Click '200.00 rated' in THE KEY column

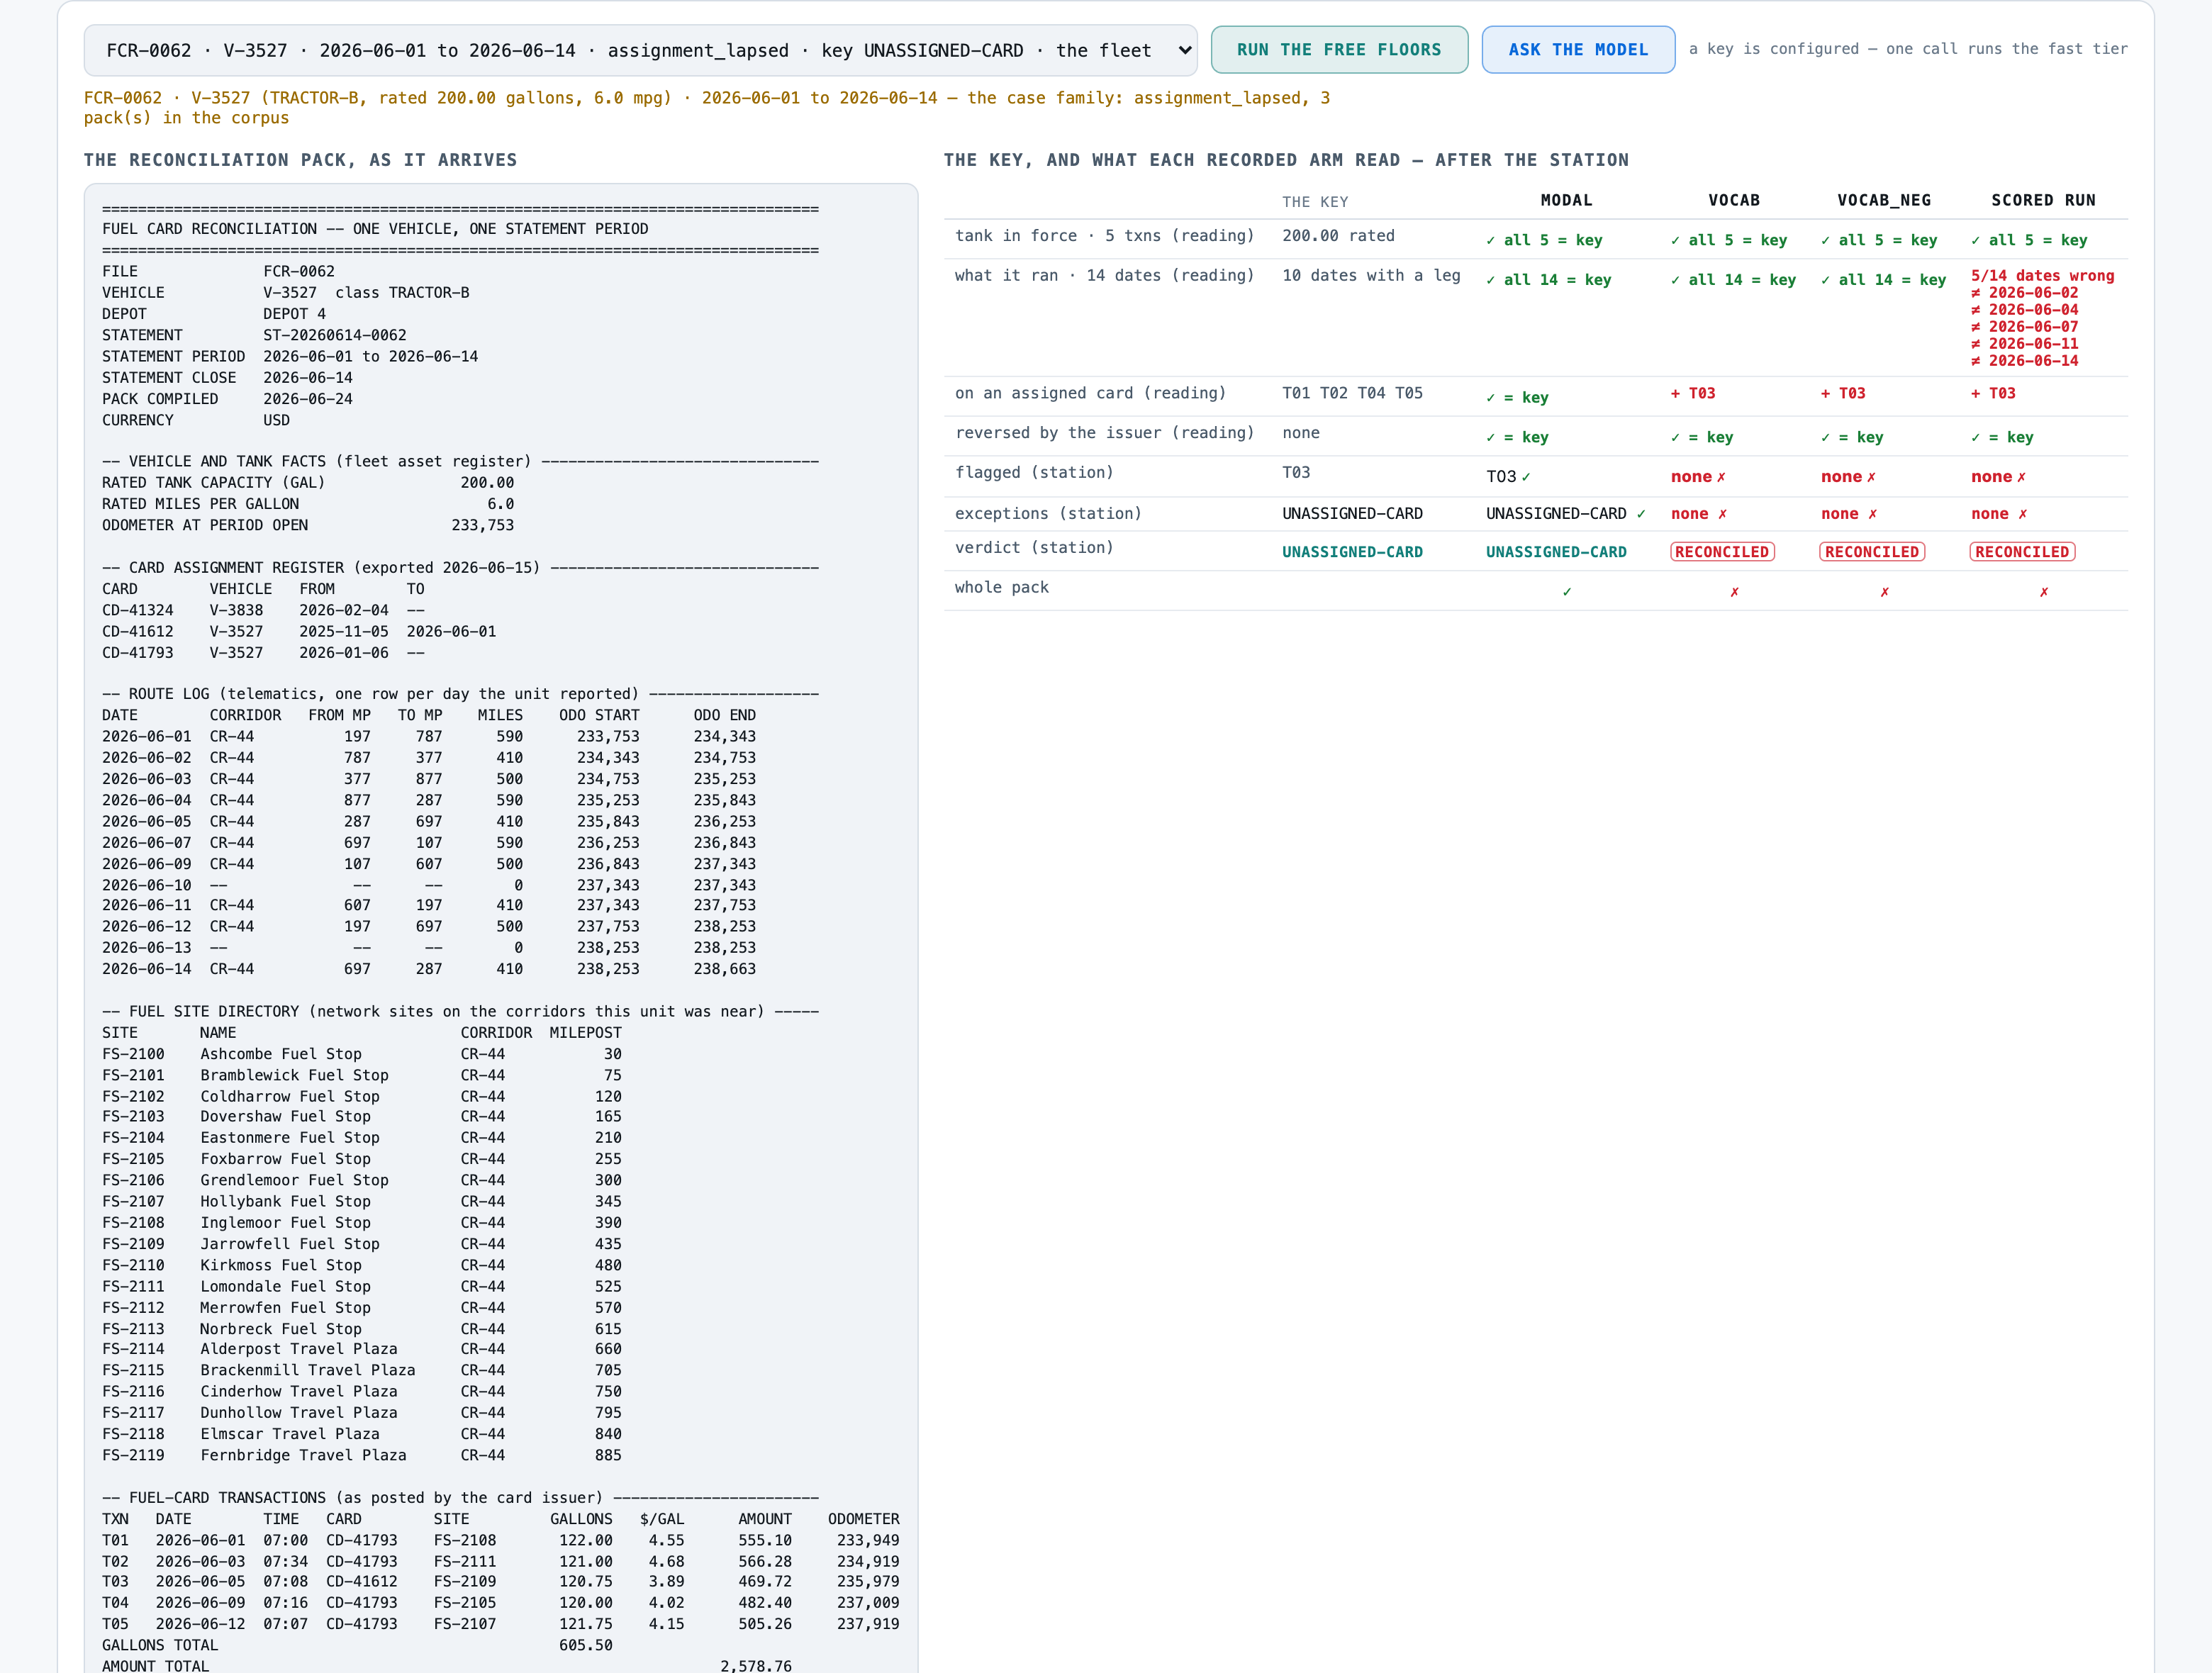[1338, 236]
